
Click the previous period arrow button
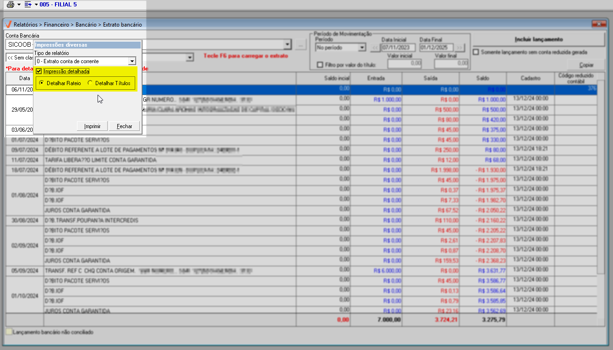tap(375, 48)
